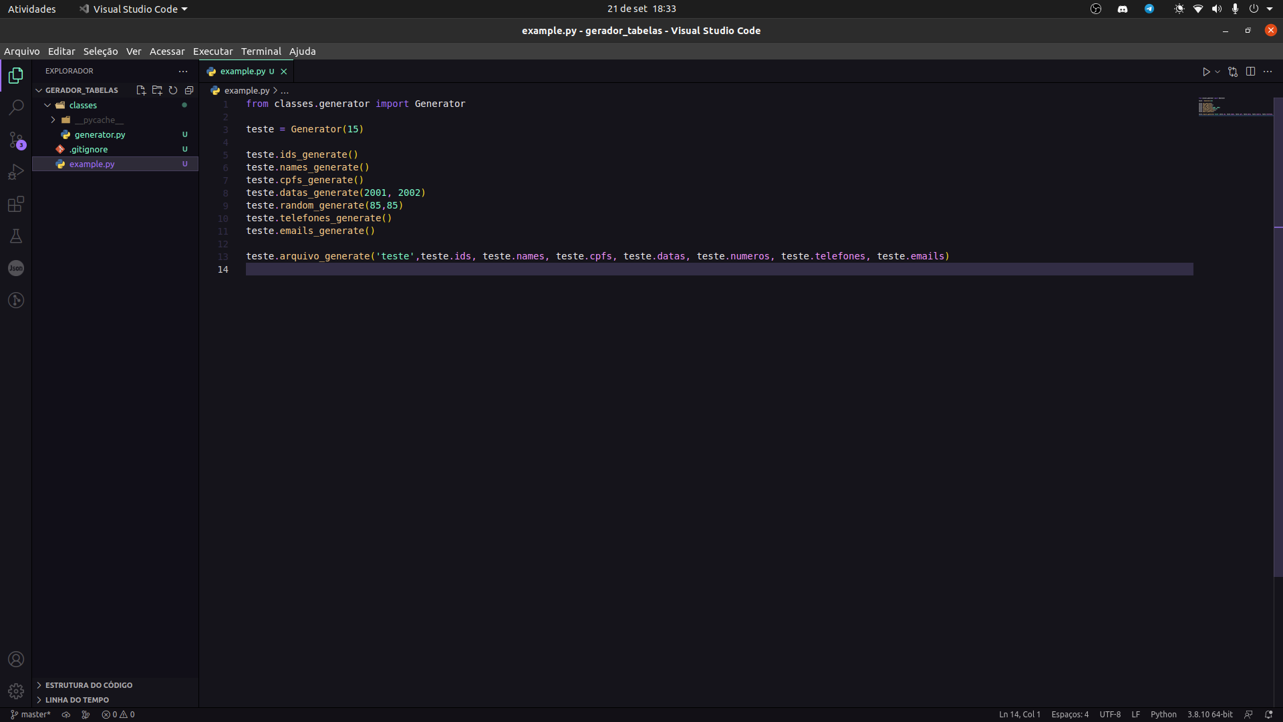The width and height of the screenshot is (1283, 722).
Task: Create a new folder in GERADOR_TABELAS
Action: [x=156, y=90]
